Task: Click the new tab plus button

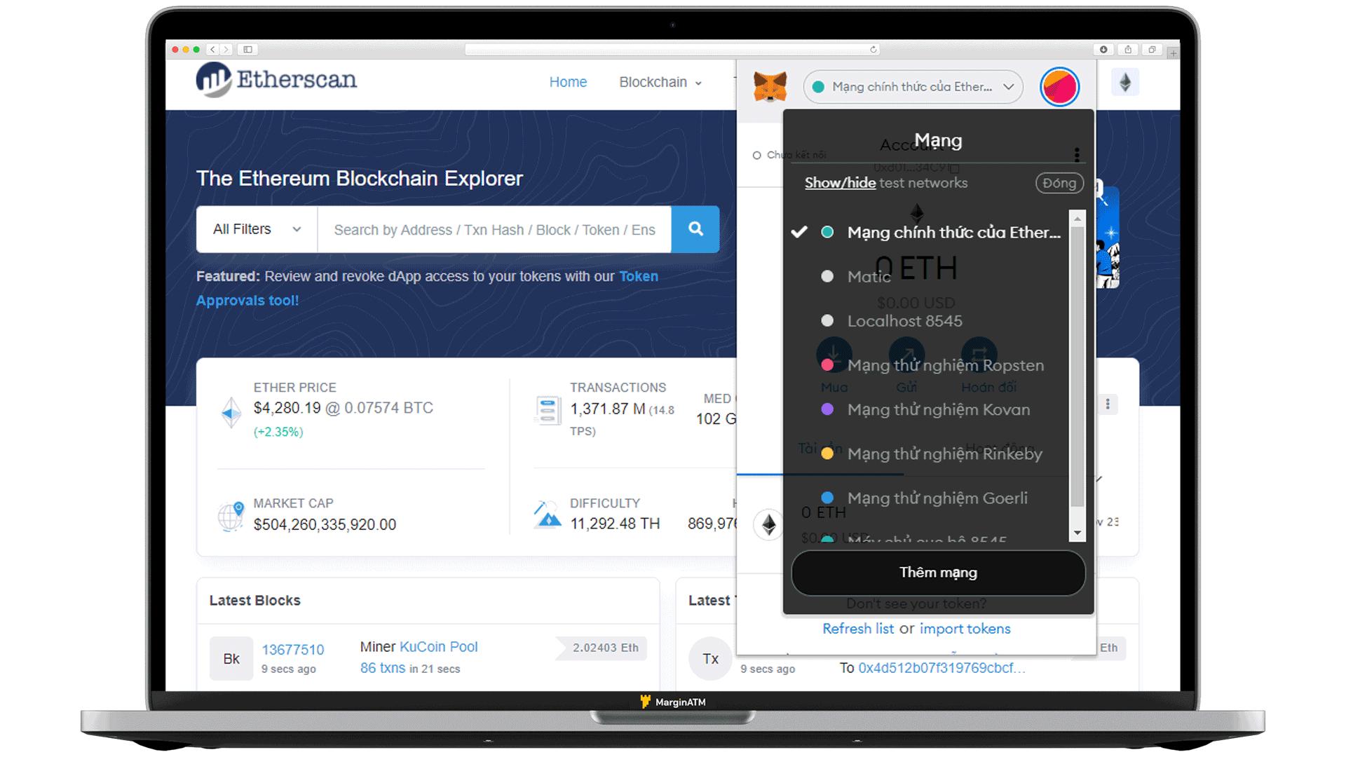Action: (x=1173, y=53)
